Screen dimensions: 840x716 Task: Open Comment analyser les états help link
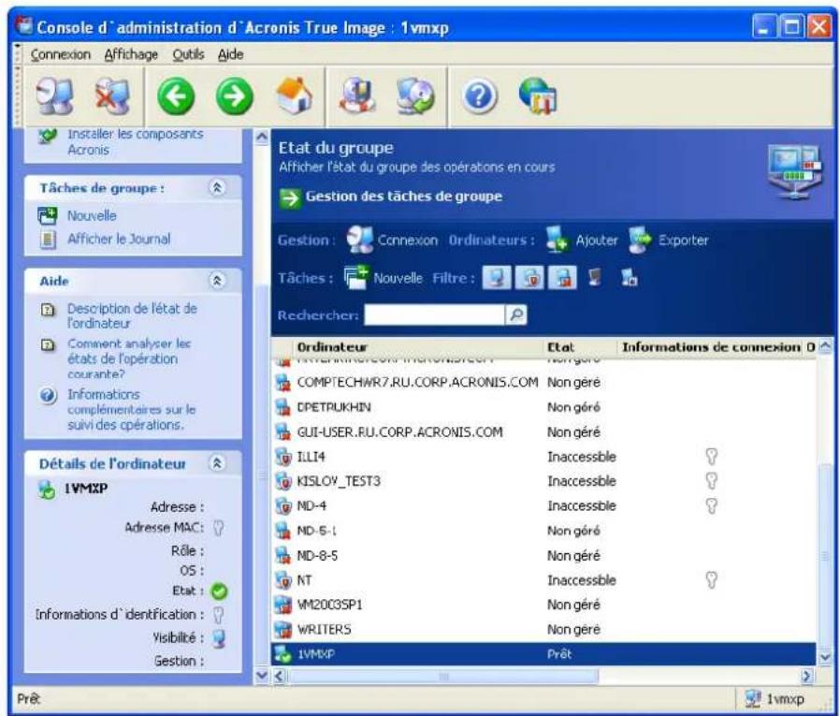(128, 358)
